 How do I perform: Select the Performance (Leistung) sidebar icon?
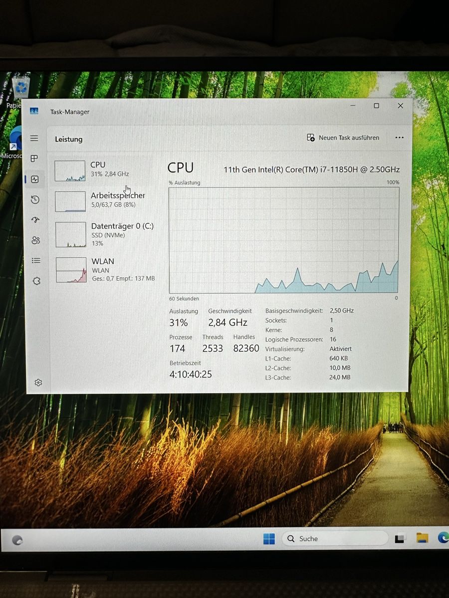[x=34, y=179]
